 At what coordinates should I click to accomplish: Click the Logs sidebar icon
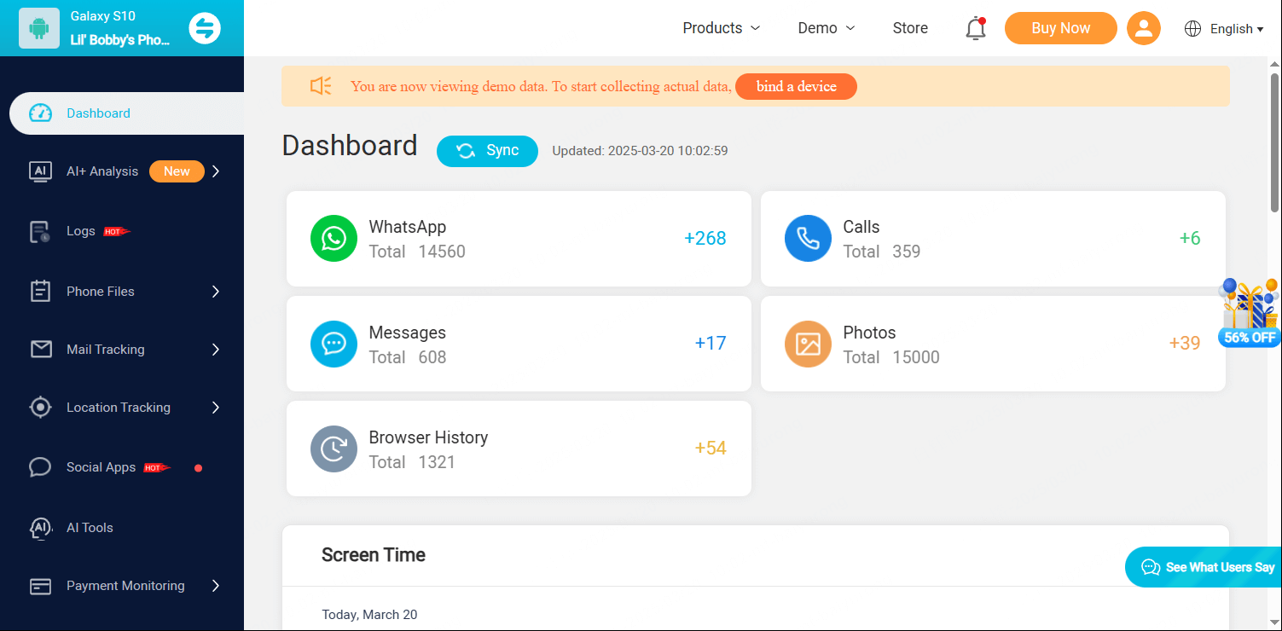(x=40, y=231)
